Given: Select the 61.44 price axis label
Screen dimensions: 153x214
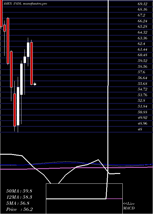Looking at the screenshot, I should [143, 50].
